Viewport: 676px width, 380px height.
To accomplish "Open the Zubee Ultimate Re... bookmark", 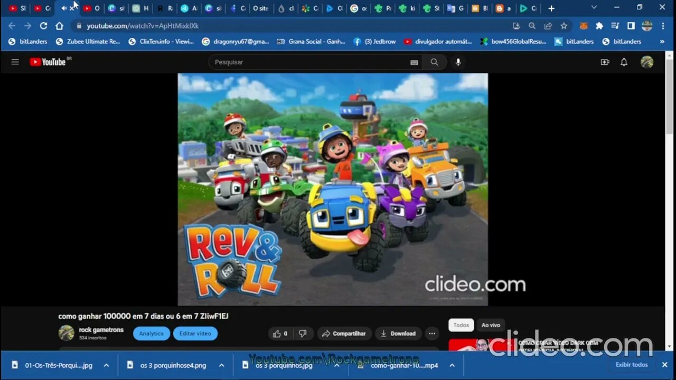I will tap(88, 42).
